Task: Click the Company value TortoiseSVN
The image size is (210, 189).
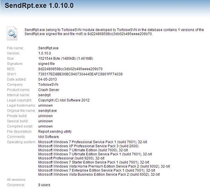Action: pyautogui.click(x=48, y=85)
